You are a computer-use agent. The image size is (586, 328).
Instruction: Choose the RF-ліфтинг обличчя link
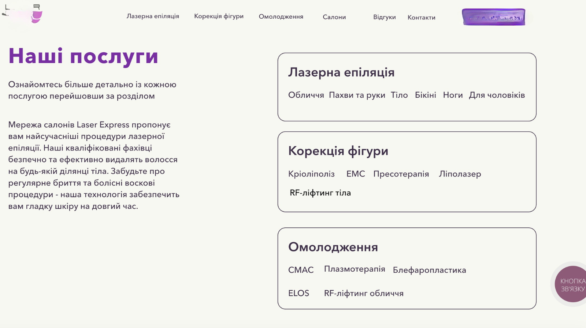click(364, 293)
